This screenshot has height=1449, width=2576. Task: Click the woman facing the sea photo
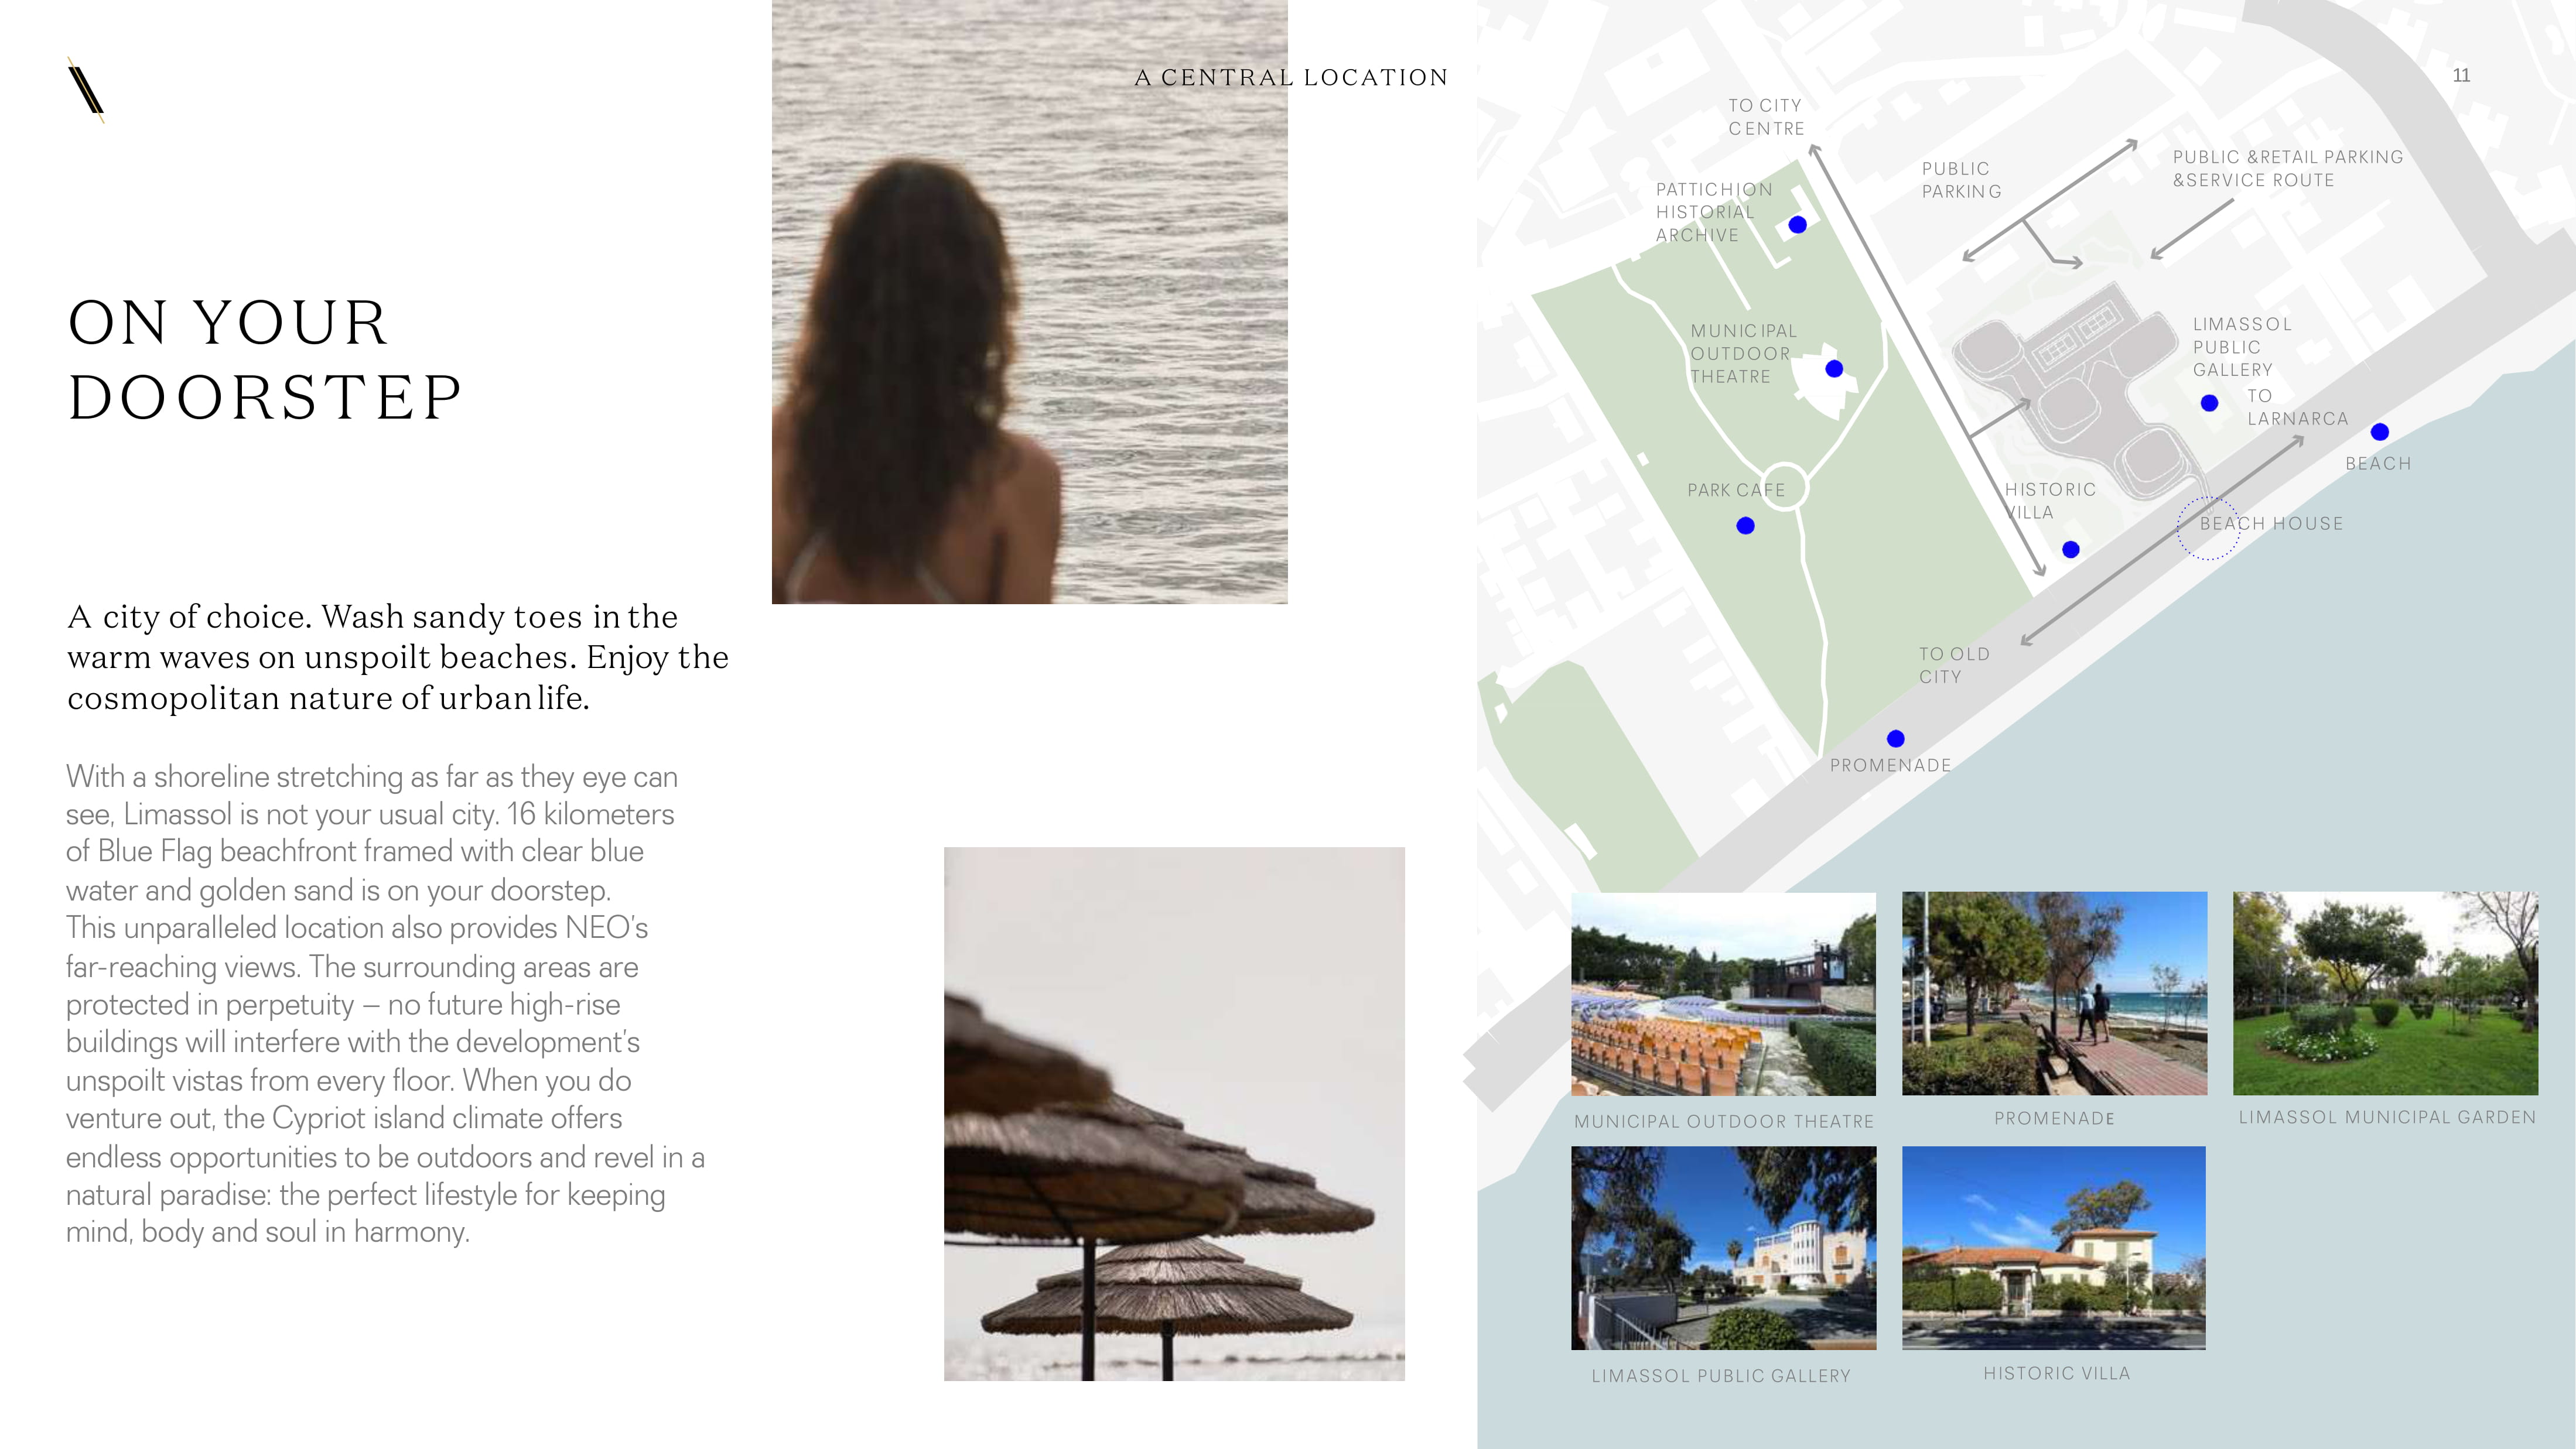pos(1030,302)
